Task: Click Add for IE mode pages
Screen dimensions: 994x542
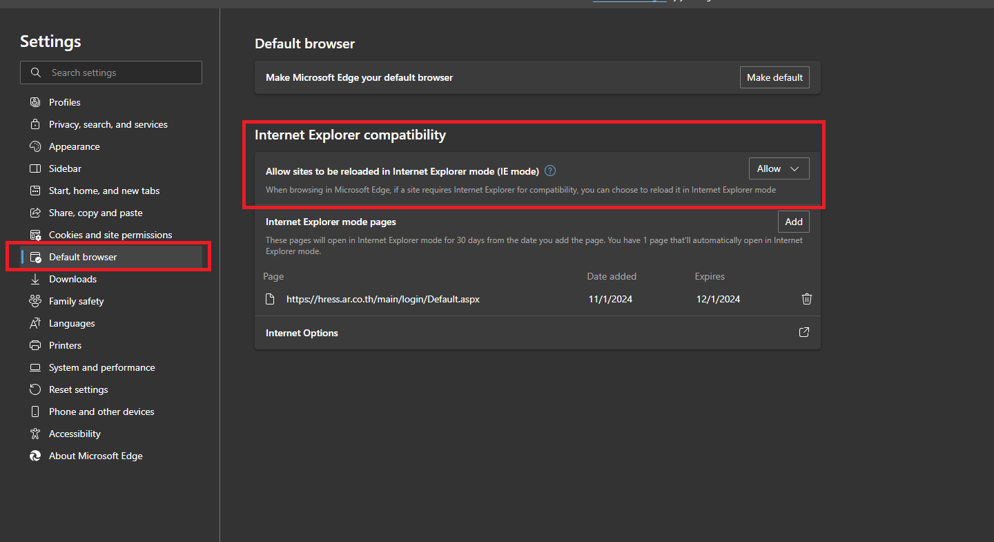Action: [x=794, y=222]
